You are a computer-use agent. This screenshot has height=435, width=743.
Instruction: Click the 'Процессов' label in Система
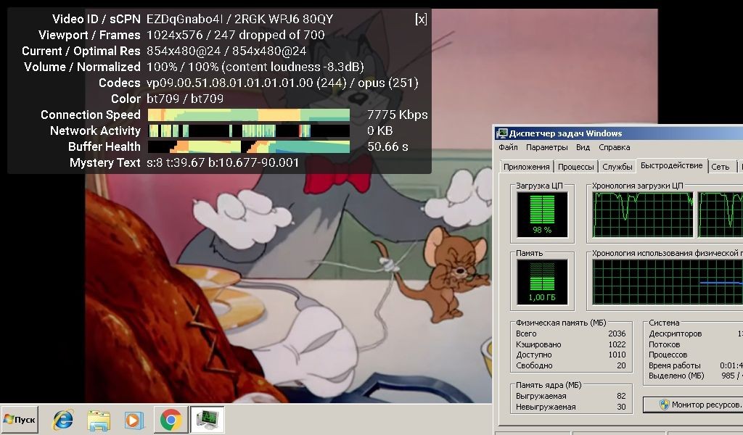(x=668, y=355)
